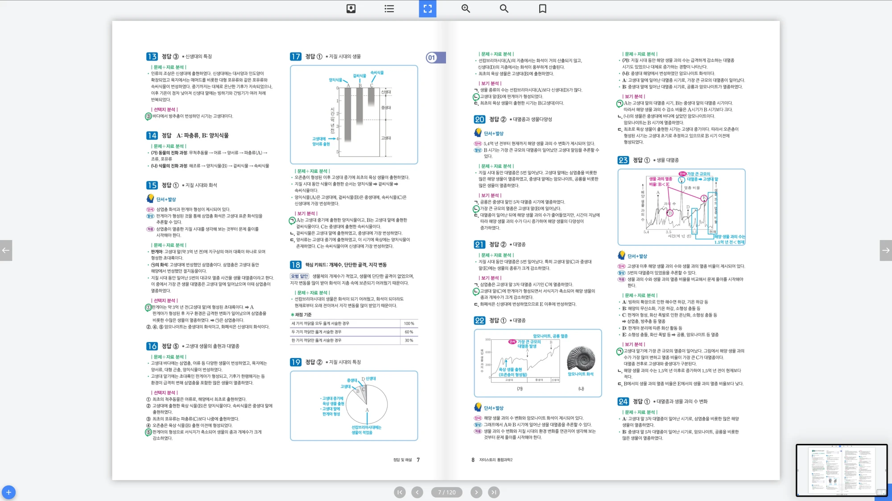Image resolution: width=892 pixels, height=501 pixels.
Task: Jump to the last page
Action: pos(493,492)
